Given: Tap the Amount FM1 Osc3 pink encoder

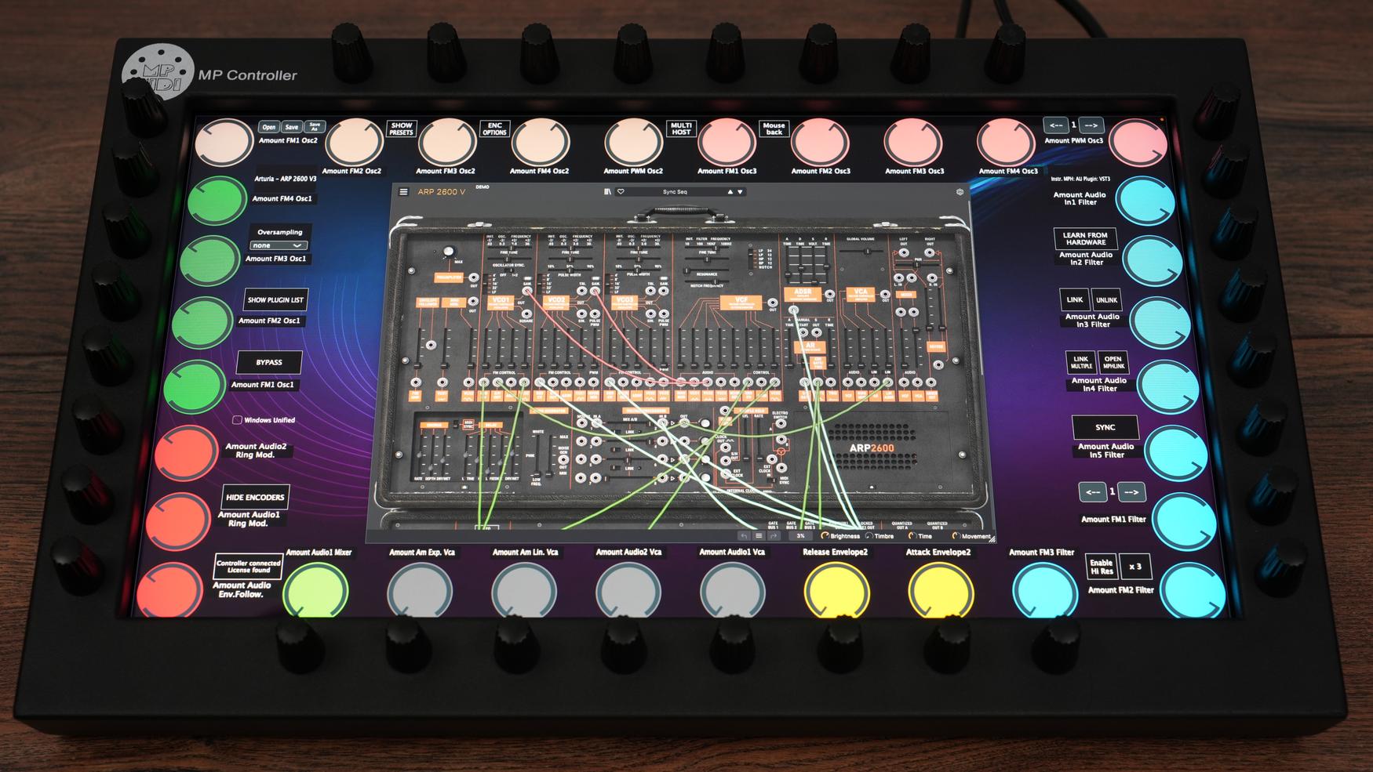Looking at the screenshot, I should click(727, 142).
